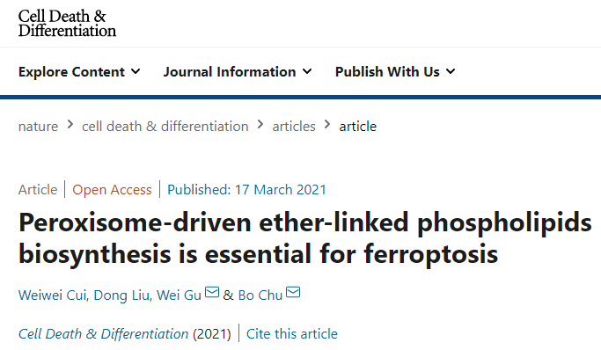This screenshot has height=350, width=601.
Task: Click Cite this article
Action: [292, 334]
